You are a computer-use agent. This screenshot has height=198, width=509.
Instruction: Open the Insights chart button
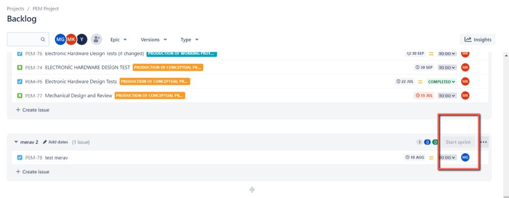(x=477, y=40)
